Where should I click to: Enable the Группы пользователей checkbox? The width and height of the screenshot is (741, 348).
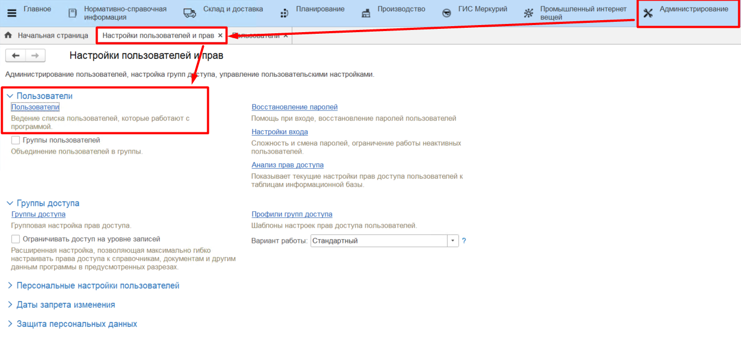[x=16, y=141]
